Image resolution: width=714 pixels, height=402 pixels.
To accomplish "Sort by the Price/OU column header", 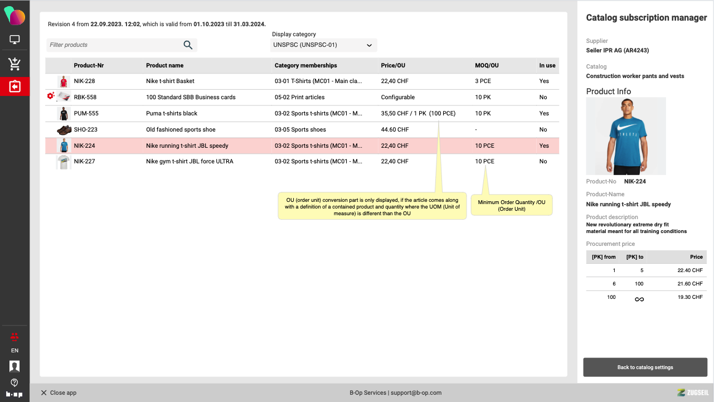I will (x=393, y=65).
